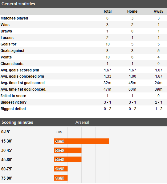This screenshot has height=184, width=167.
Task: Click the Scoring minutes header
Action: pos(17,122)
